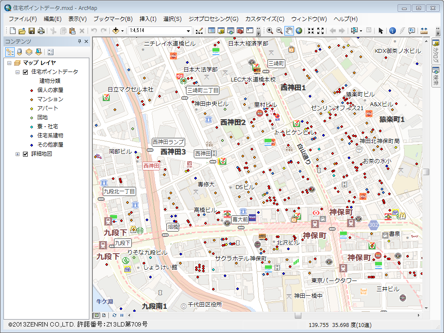Open the ヘルプ(H) menu

tap(346, 19)
